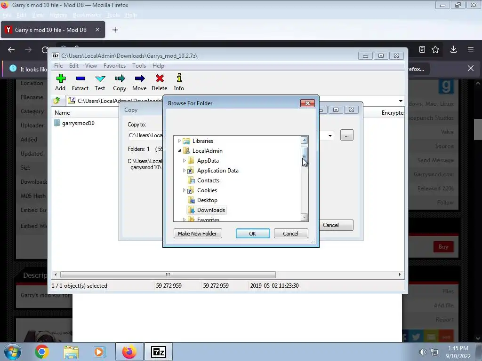
Task: Click Cancel in the Copy dialog
Action: (x=336, y=225)
